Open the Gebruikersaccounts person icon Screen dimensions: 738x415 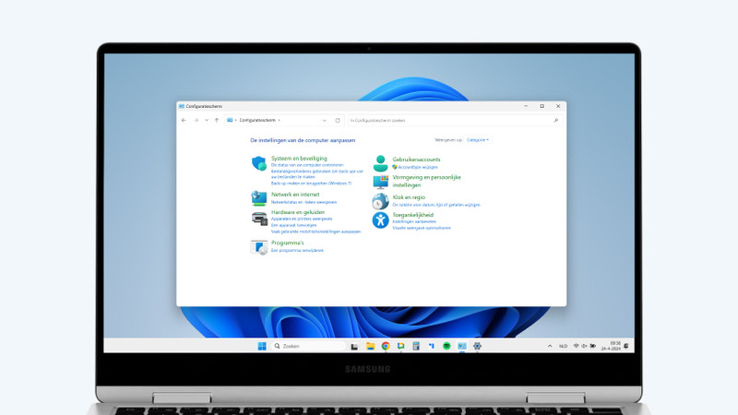coord(380,162)
